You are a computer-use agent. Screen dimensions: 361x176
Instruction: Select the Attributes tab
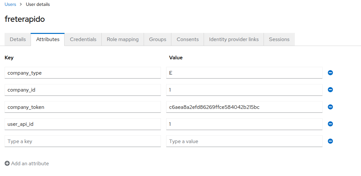(x=48, y=39)
